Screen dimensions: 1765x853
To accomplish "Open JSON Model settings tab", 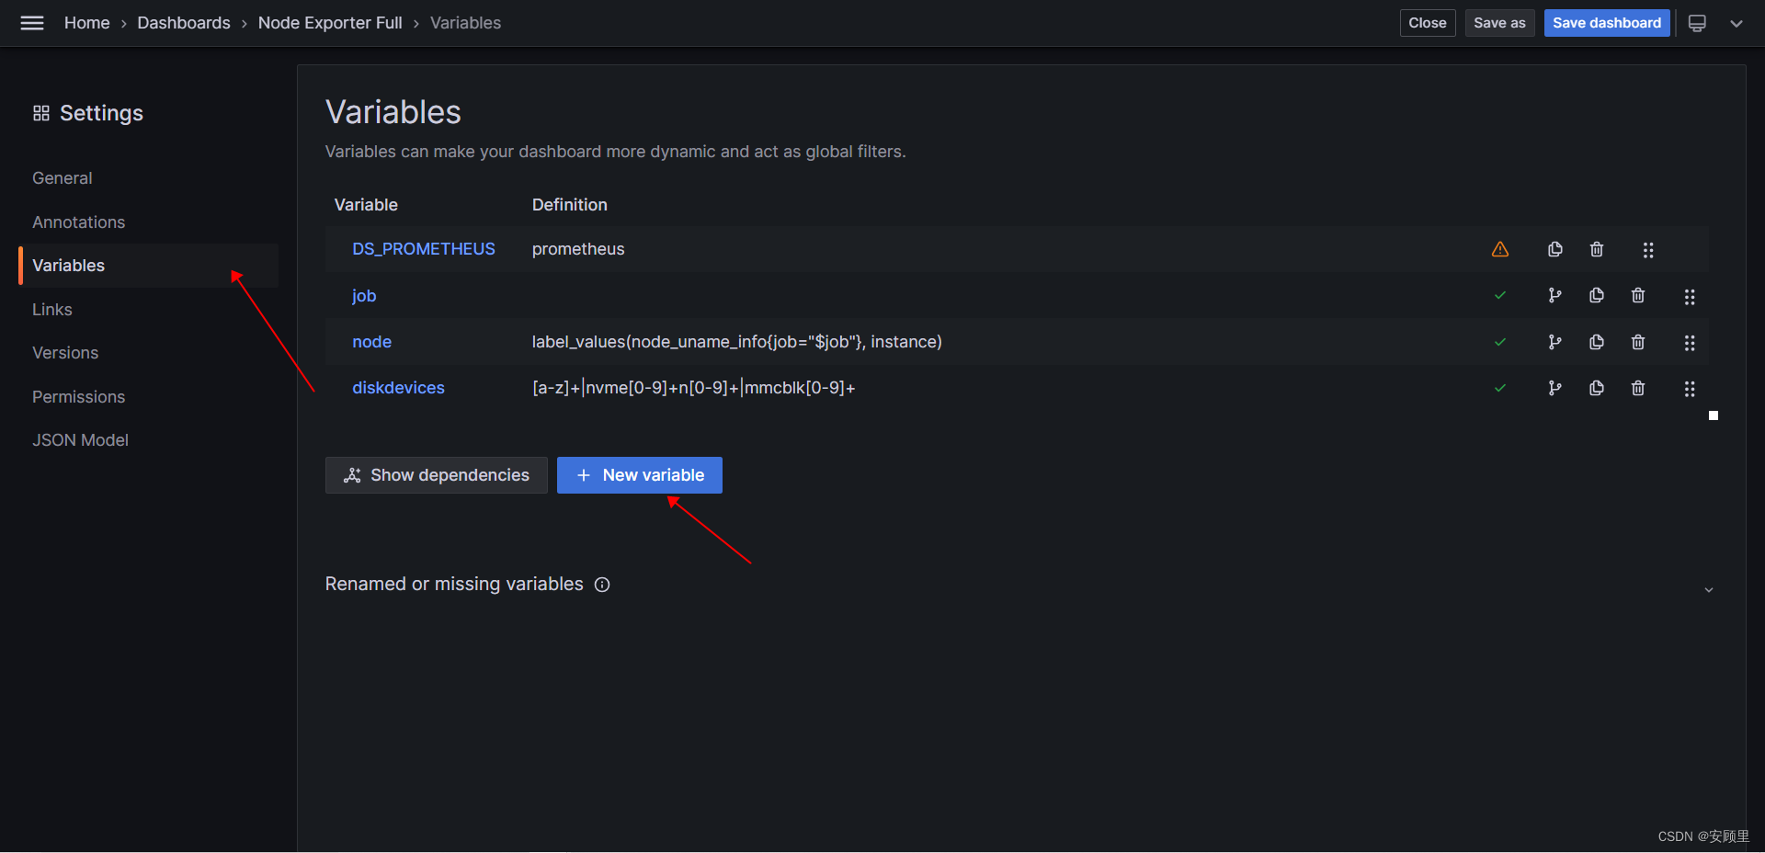I will pyautogui.click(x=81, y=440).
